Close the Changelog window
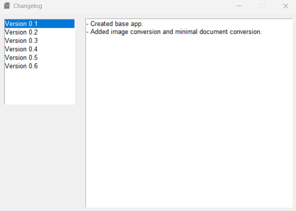 click(x=285, y=6)
